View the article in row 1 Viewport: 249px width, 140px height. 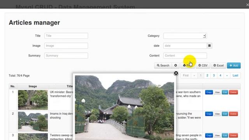[217, 92]
